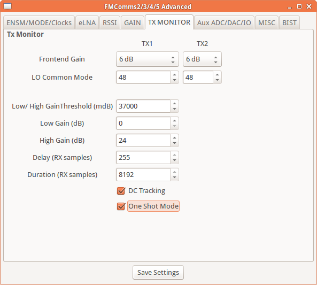Toggle the DC Tracking checkbox
The width and height of the screenshot is (317, 285).
tap(121, 191)
